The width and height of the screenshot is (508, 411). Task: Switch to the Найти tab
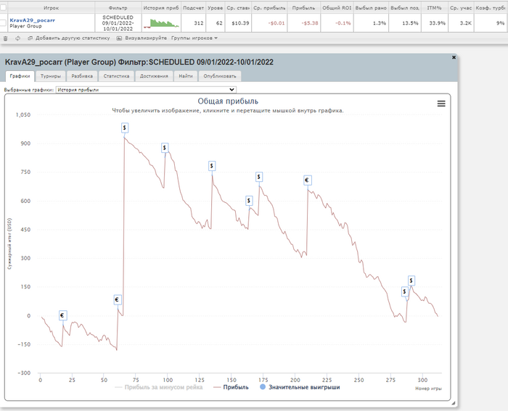click(186, 76)
